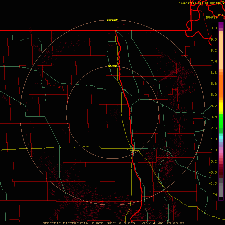Click the 2.6 value on color scale

coord(214,128)
